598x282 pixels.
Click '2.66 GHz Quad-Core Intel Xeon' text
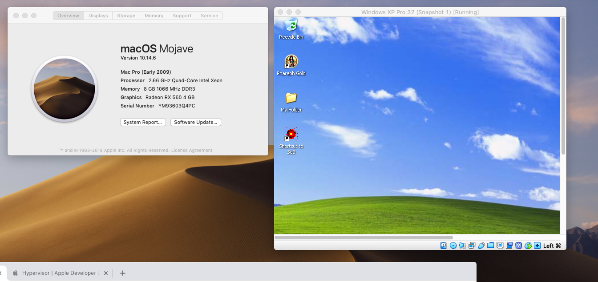(x=186, y=80)
